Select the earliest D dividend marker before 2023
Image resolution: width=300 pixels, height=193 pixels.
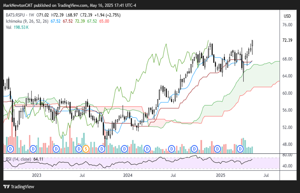click(11, 148)
